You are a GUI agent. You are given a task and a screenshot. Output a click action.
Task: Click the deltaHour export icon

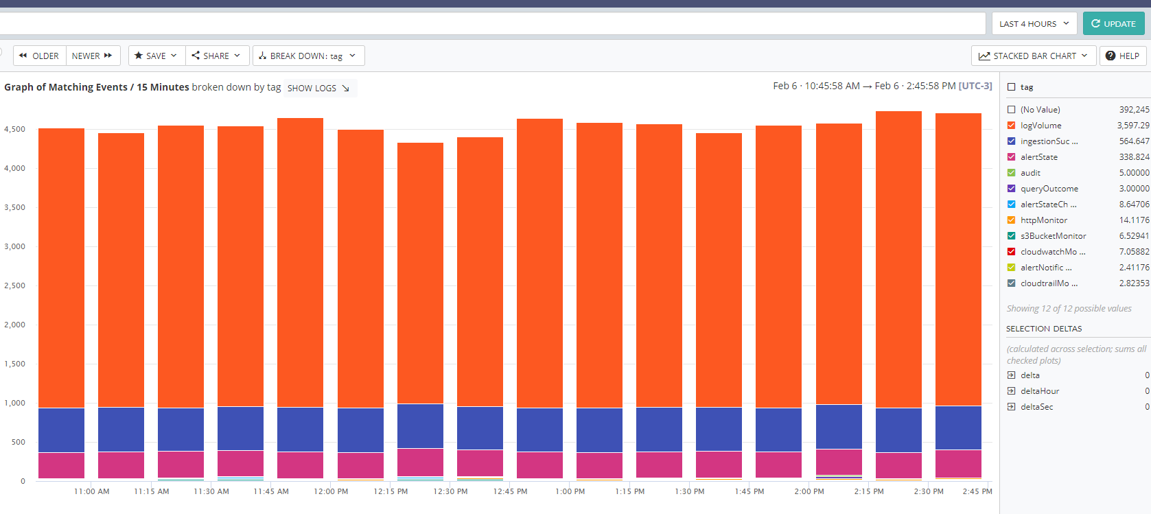pos(1011,391)
